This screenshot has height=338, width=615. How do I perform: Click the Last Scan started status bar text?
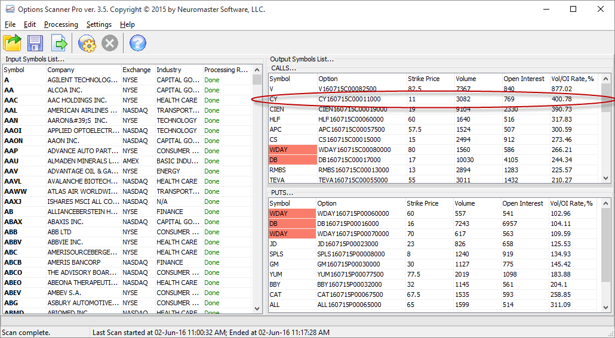(x=211, y=333)
